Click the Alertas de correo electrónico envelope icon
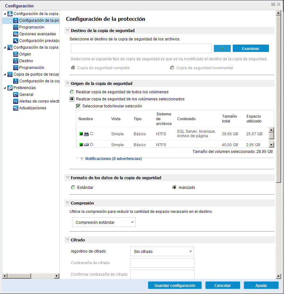The width and height of the screenshot is (284, 294). point(16,101)
